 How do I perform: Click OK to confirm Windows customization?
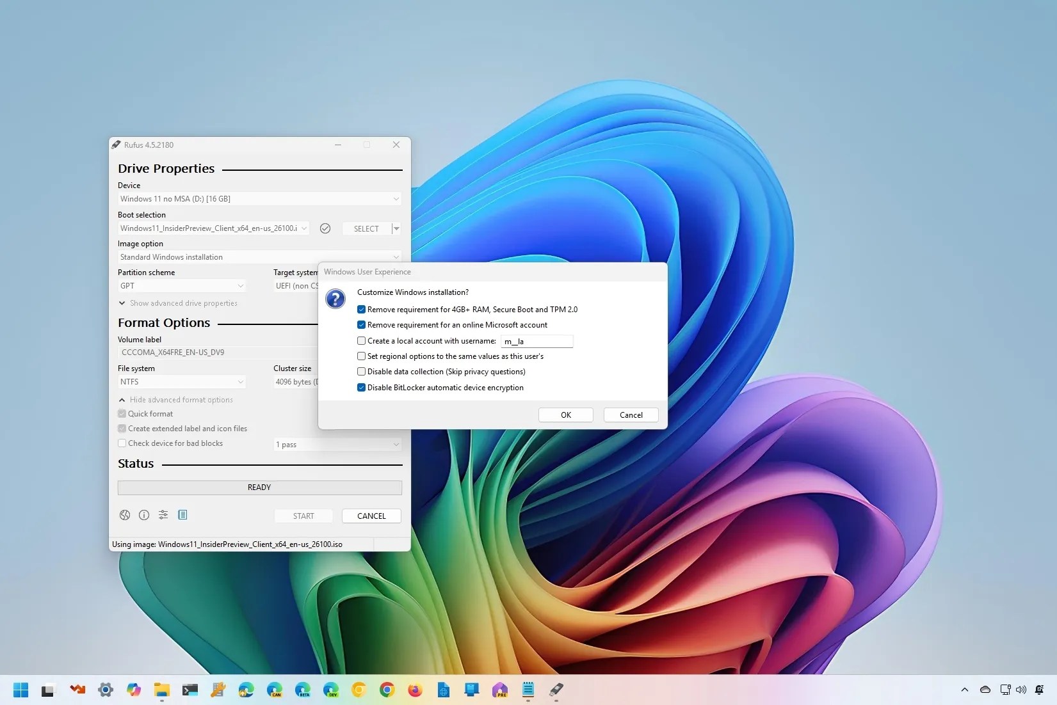click(565, 415)
